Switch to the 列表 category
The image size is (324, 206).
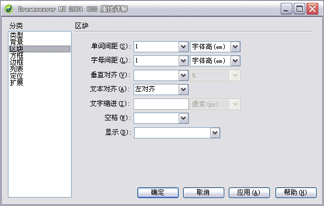coord(16,69)
